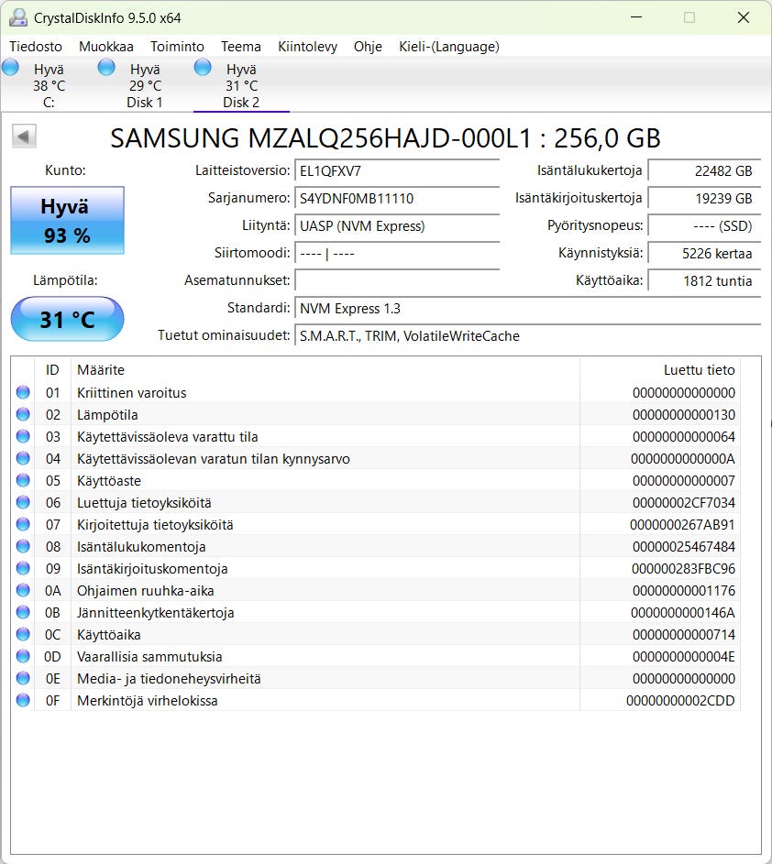This screenshot has width=772, height=864.
Task: Click the Disk 2 status orb
Action: (x=203, y=67)
